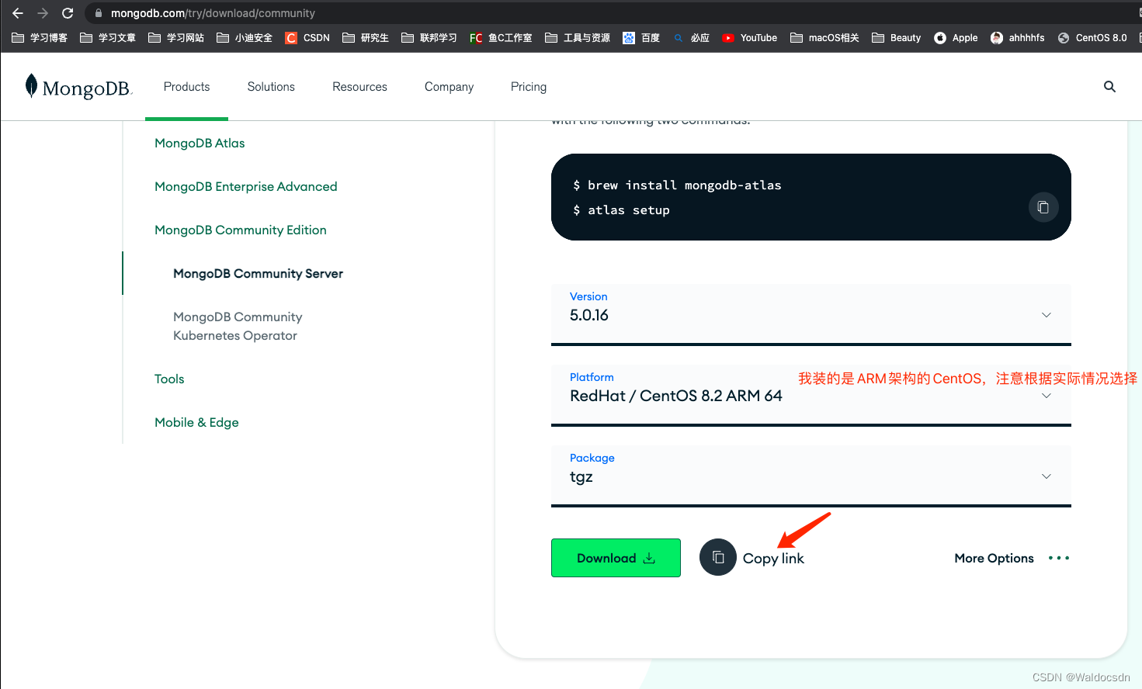Screen dimensions: 1142x689
Task: Open the 小迪安全 bookmark folder
Action: click(x=245, y=37)
